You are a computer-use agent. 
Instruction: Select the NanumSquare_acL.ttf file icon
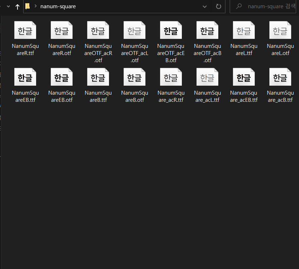point(207,77)
